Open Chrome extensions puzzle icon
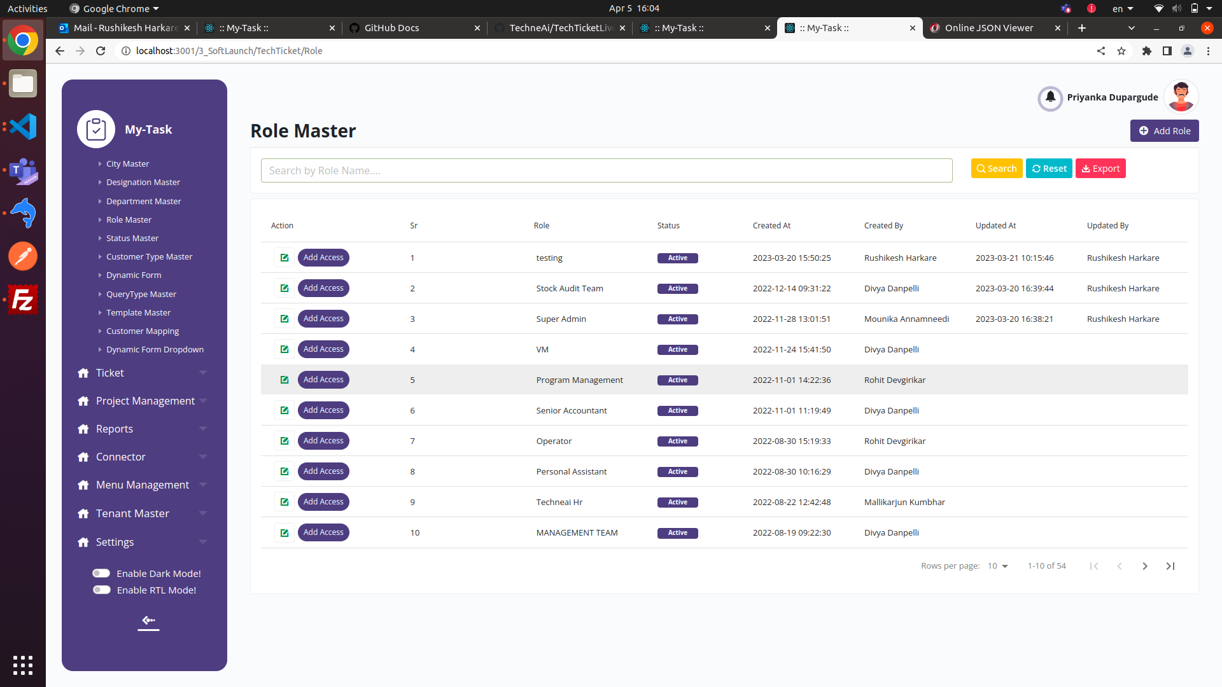The image size is (1222, 687). click(x=1147, y=51)
